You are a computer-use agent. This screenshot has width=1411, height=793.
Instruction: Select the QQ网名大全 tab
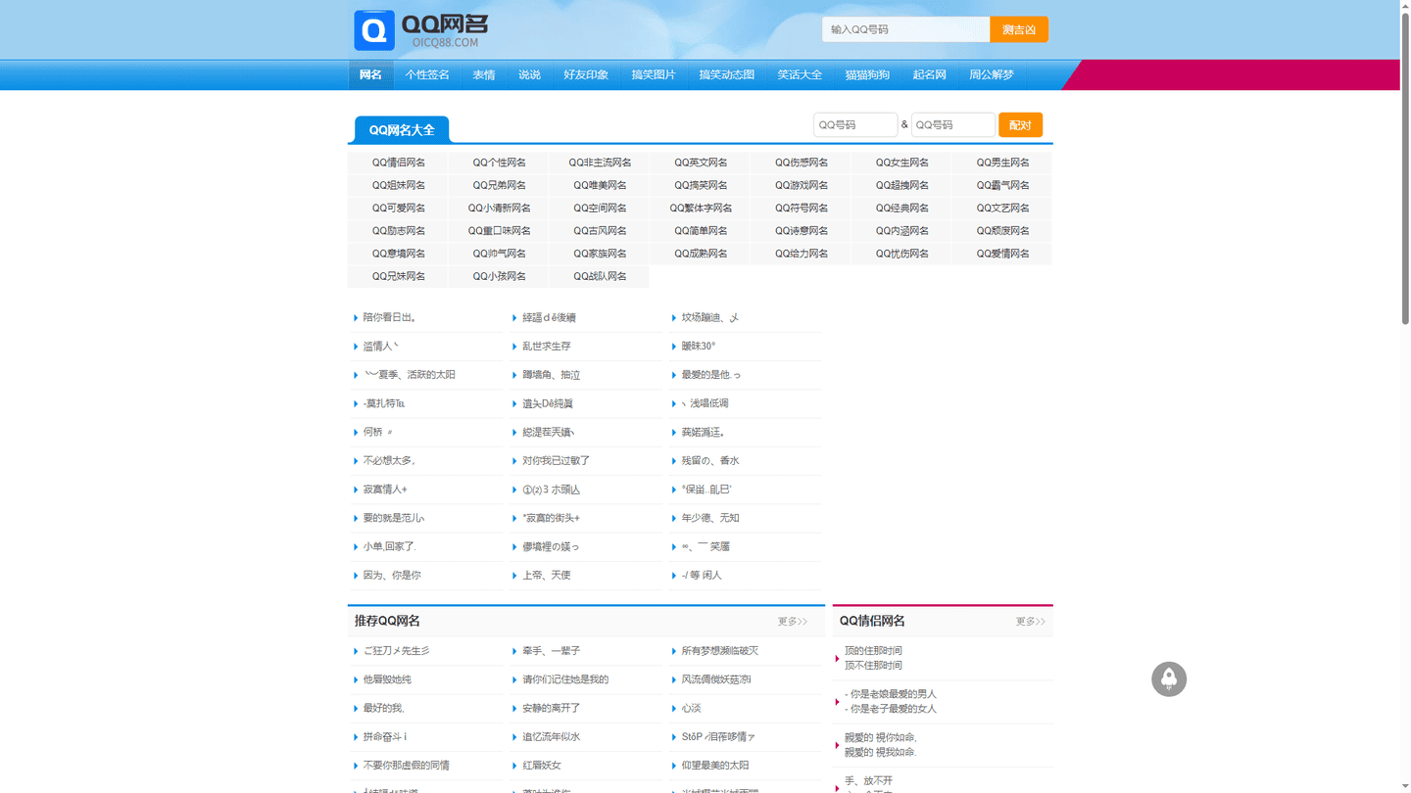402,129
